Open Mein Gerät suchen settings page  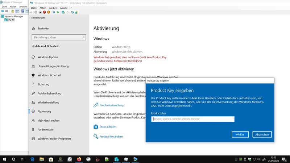tap(49, 121)
